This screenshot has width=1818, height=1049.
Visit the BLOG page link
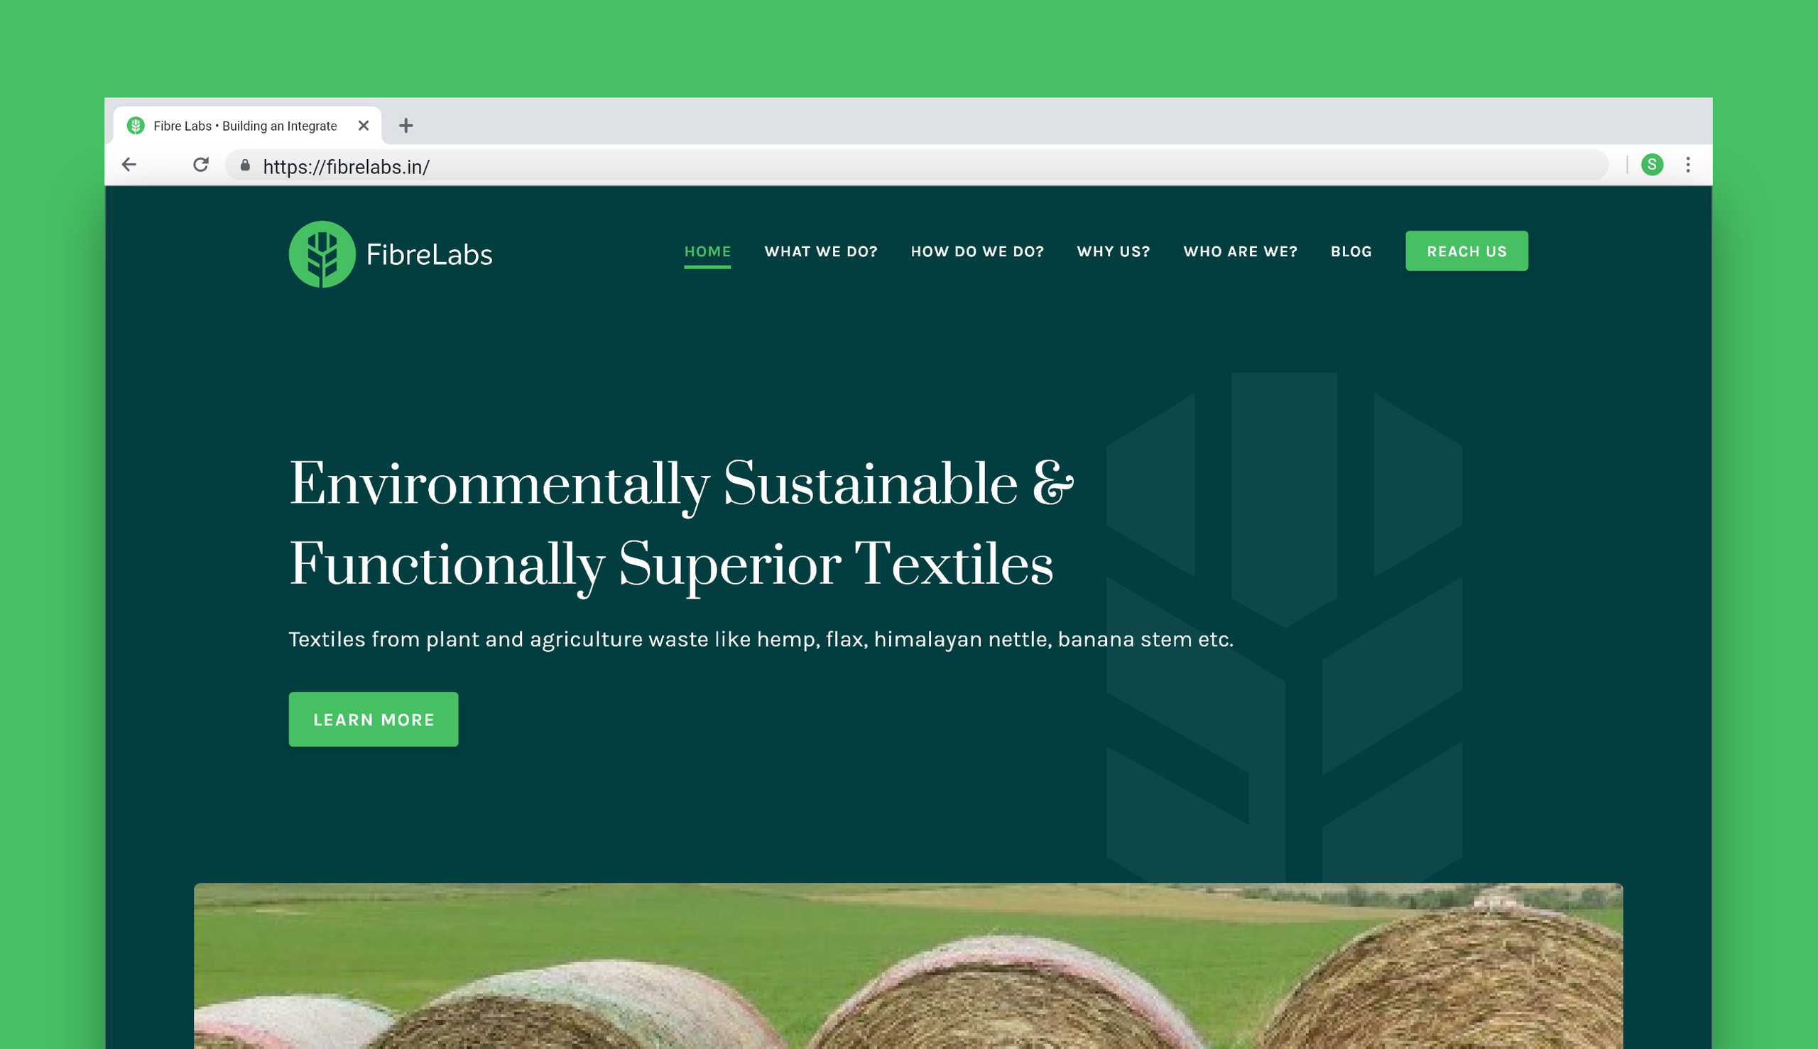(x=1351, y=251)
